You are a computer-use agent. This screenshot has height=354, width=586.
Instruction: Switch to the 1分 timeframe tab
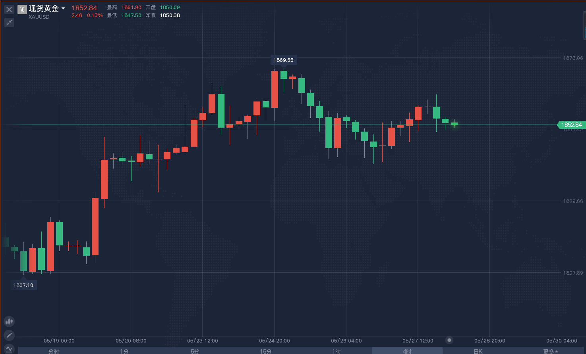pos(124,351)
